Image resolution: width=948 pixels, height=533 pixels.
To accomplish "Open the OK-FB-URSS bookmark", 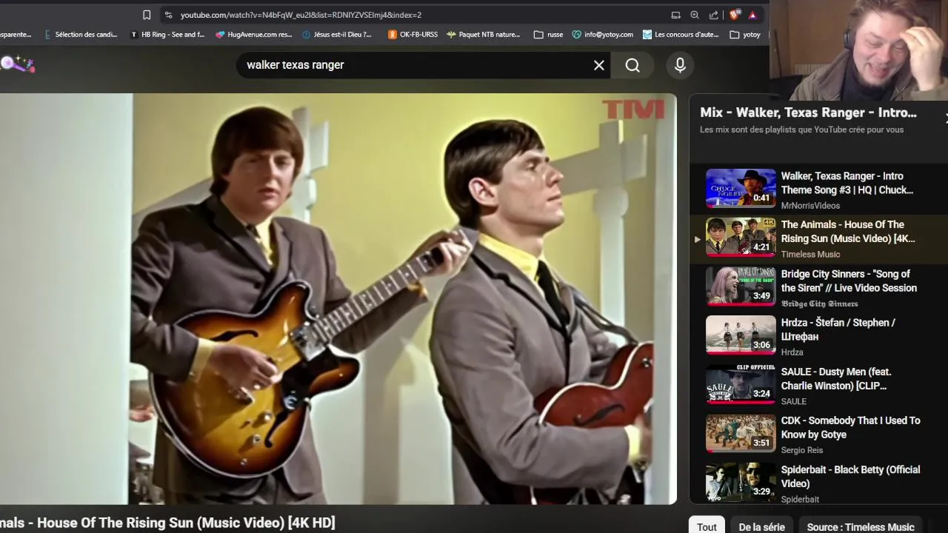I will click(413, 34).
